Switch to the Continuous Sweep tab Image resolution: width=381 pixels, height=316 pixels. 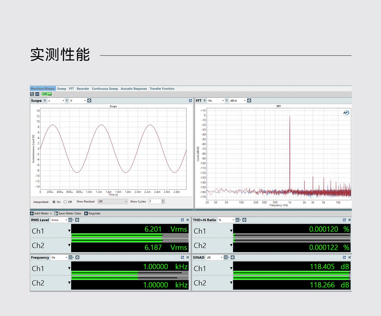click(x=105, y=89)
